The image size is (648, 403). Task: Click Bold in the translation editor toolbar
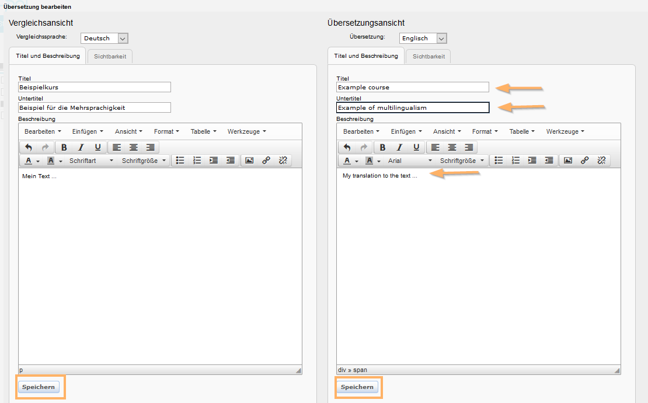[383, 147]
